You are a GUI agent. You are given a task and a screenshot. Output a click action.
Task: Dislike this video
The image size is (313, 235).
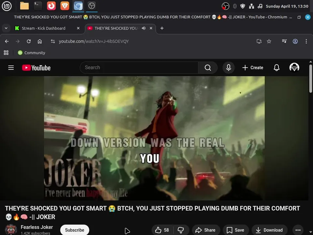[181, 230]
